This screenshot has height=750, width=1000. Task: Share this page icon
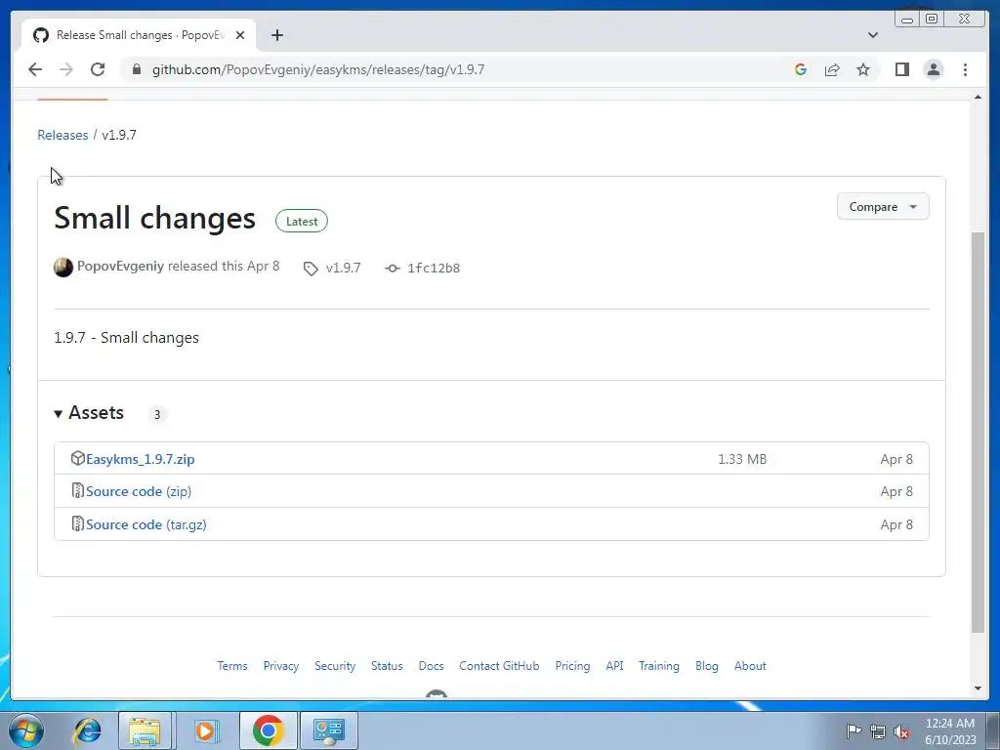click(832, 69)
